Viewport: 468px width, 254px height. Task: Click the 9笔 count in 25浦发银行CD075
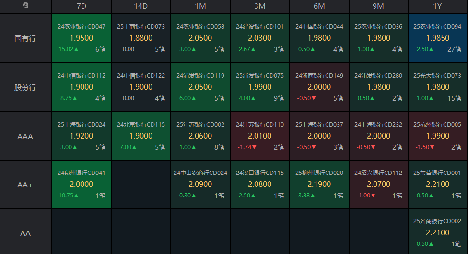(279, 98)
